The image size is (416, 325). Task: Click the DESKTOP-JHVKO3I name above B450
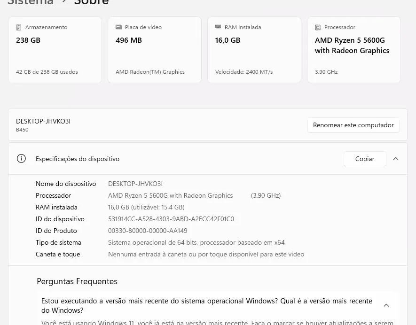coord(43,121)
